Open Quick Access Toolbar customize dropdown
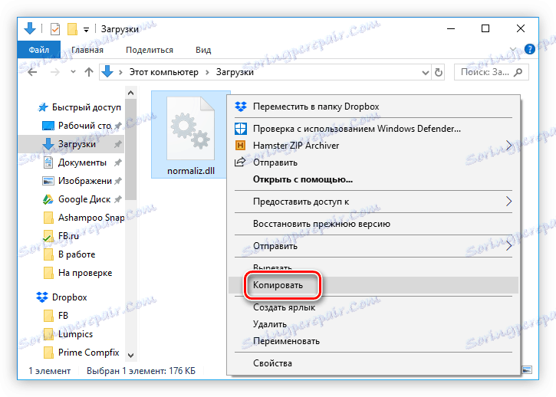This screenshot has height=397, width=556. click(x=86, y=30)
